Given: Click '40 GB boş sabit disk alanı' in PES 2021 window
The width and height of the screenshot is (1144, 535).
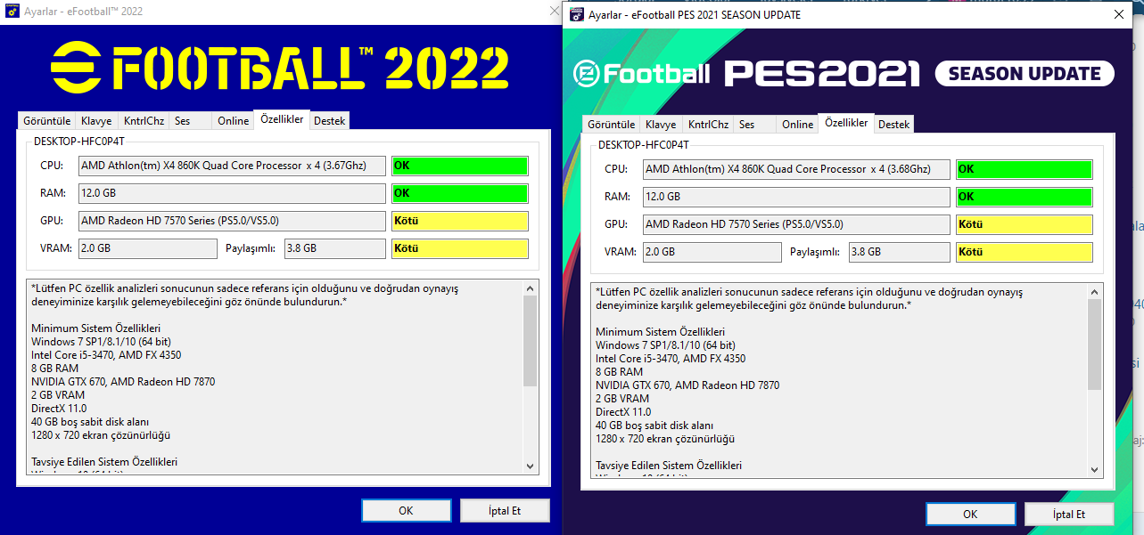Looking at the screenshot, I should (x=654, y=426).
